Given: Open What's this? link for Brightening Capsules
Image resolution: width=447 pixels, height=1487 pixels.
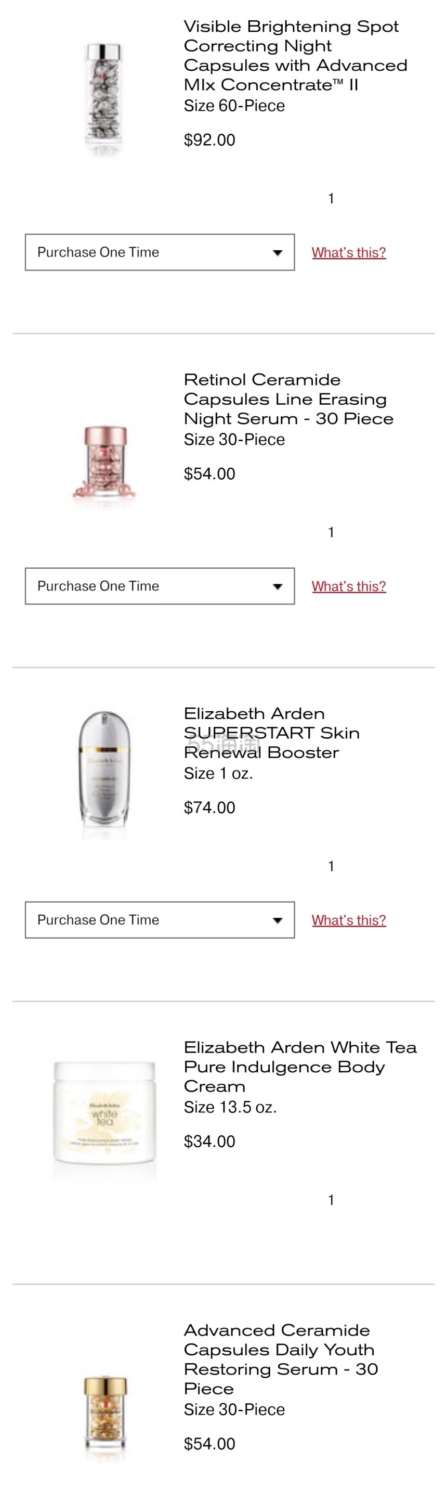Looking at the screenshot, I should [x=349, y=253].
